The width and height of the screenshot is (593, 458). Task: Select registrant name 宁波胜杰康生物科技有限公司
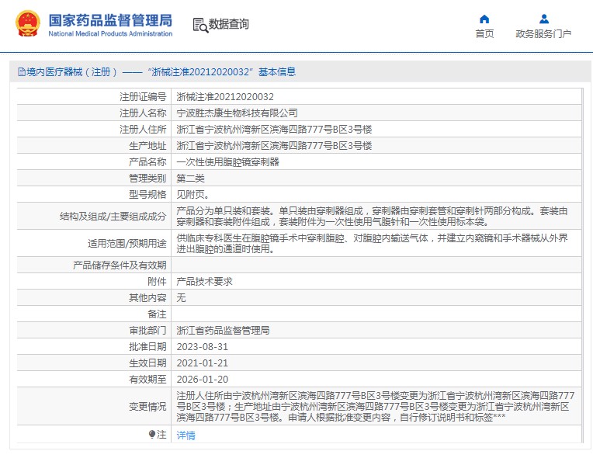point(238,113)
